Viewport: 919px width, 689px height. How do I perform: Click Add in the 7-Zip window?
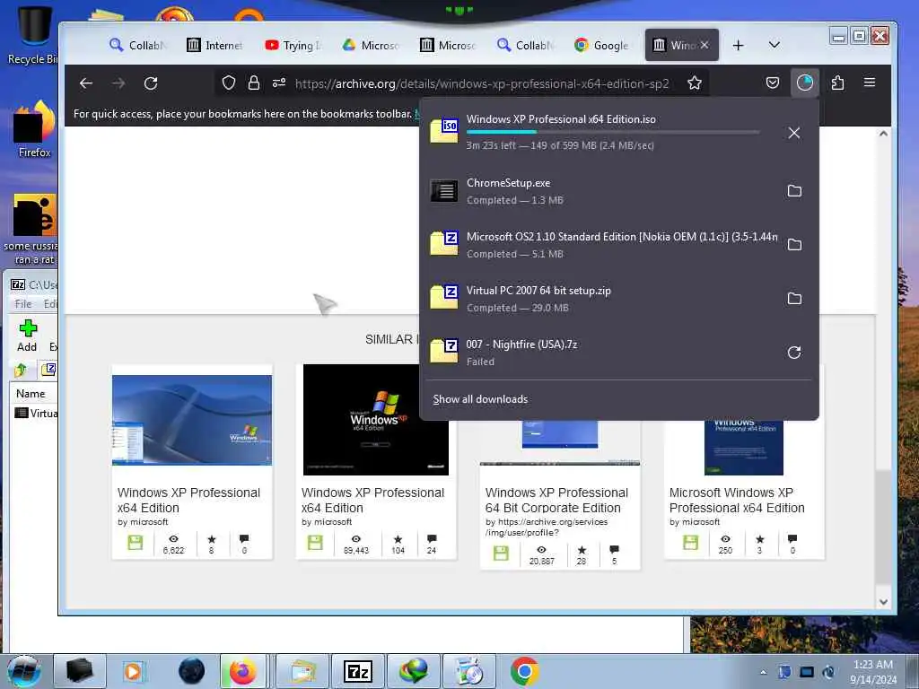coord(27,336)
